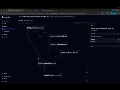Open Settings in the sidebar
Screen dimensions: 120x90
click(5, 79)
